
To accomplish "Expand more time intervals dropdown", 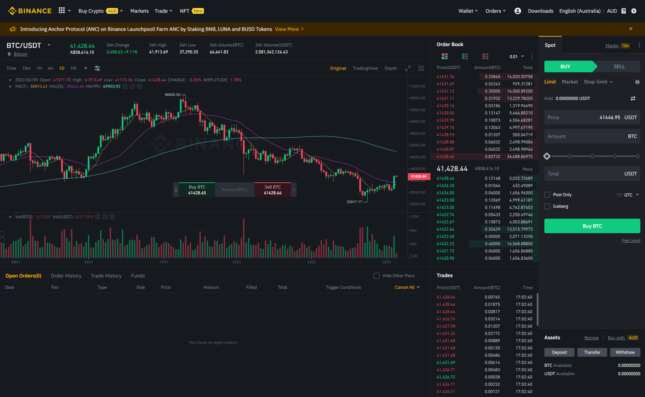I will (85, 68).
